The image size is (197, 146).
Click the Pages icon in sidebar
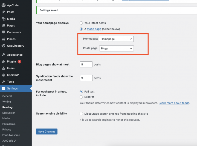click(4, 26)
